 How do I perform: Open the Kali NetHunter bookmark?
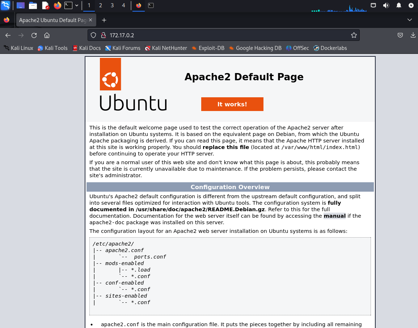pyautogui.click(x=166, y=48)
